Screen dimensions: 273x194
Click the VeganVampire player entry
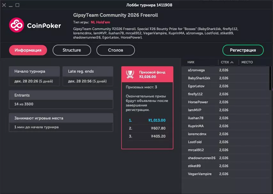pos(200,174)
